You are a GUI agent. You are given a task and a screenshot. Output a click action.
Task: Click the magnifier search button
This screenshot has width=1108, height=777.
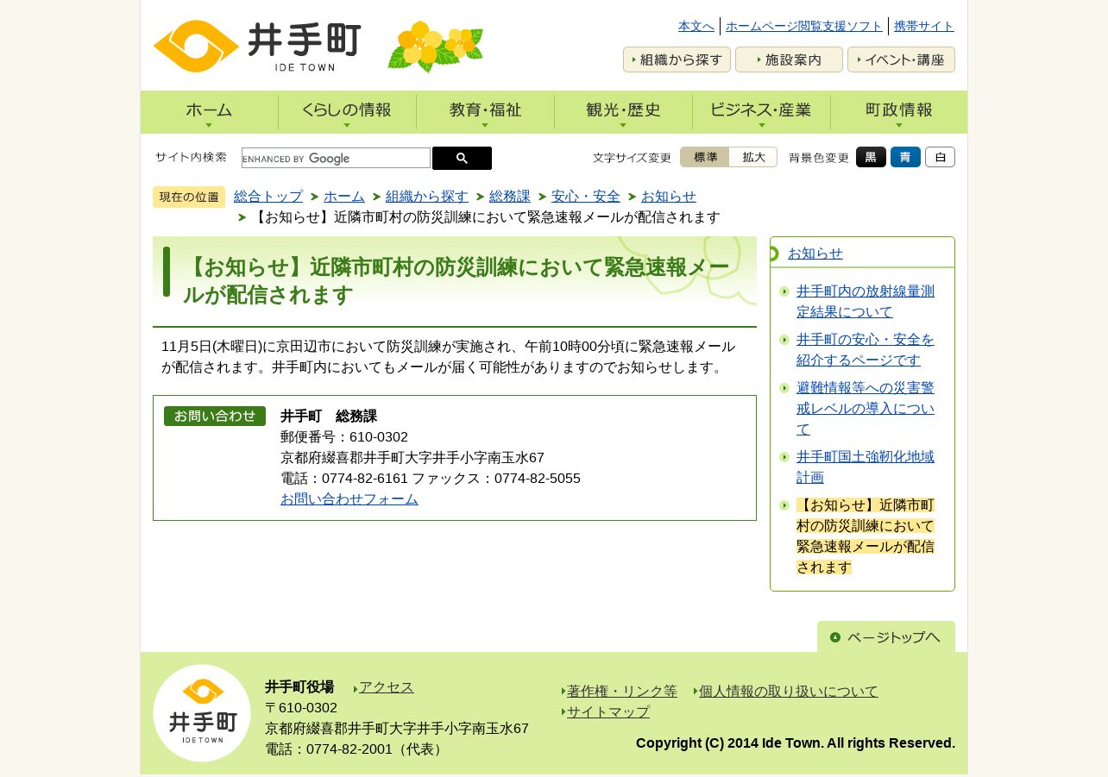click(x=462, y=158)
